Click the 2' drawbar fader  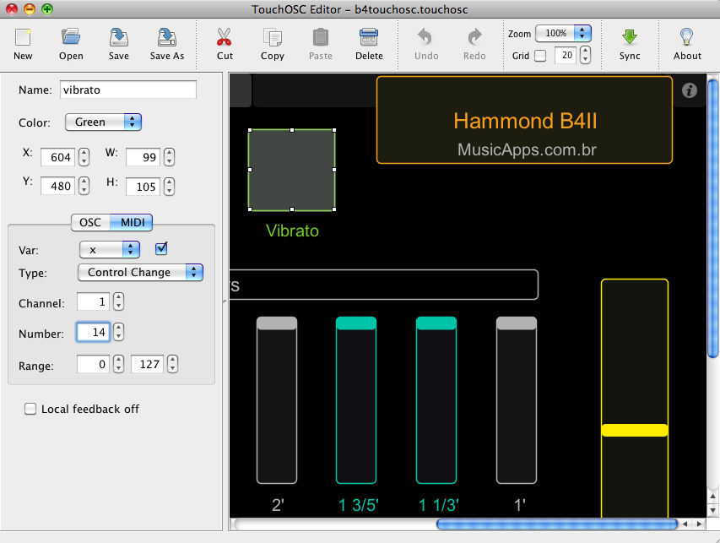pyautogui.click(x=276, y=400)
